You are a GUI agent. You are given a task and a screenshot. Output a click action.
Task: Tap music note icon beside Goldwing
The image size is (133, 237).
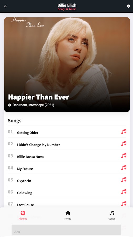(x=124, y=192)
